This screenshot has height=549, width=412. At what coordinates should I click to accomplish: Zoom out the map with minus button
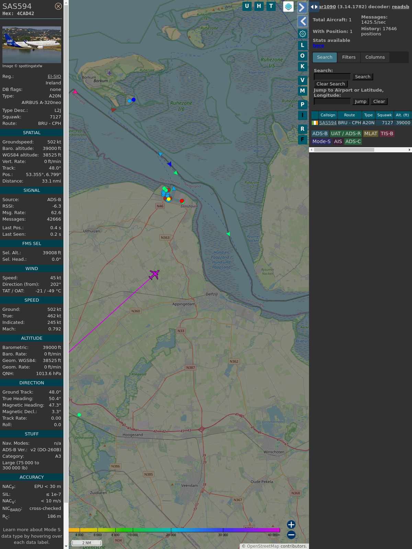pos(291,535)
